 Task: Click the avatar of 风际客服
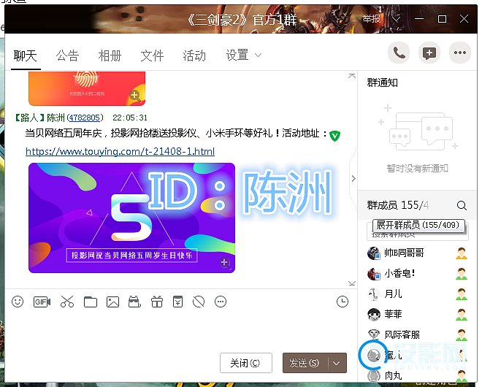[x=374, y=334]
